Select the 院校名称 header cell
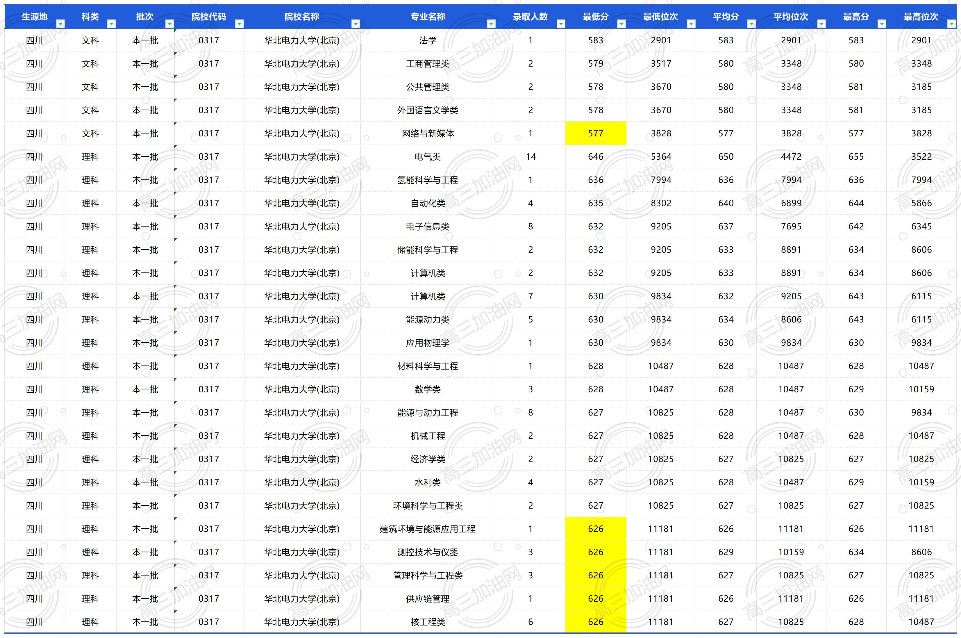This screenshot has height=638, width=961. pyautogui.click(x=302, y=17)
